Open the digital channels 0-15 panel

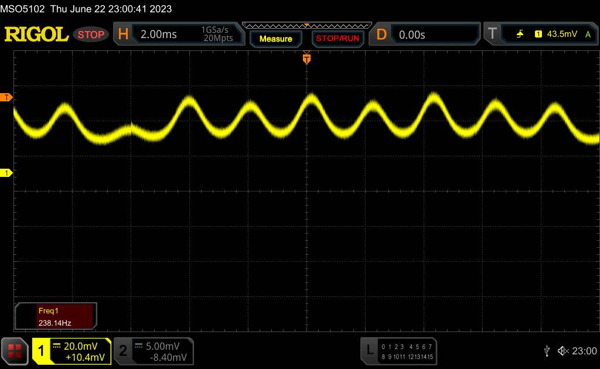[x=406, y=350]
